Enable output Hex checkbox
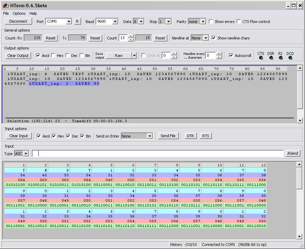Image resolution: width=305 pixels, height=249 pixels. pos(53,55)
